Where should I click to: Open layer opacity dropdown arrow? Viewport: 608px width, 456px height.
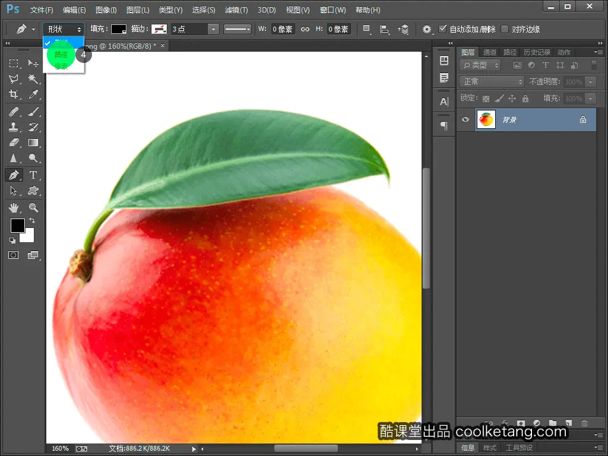point(591,82)
